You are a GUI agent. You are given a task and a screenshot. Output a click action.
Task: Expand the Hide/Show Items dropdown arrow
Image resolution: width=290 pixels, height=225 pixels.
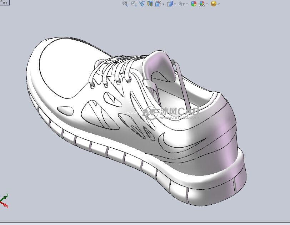[x=187, y=4]
